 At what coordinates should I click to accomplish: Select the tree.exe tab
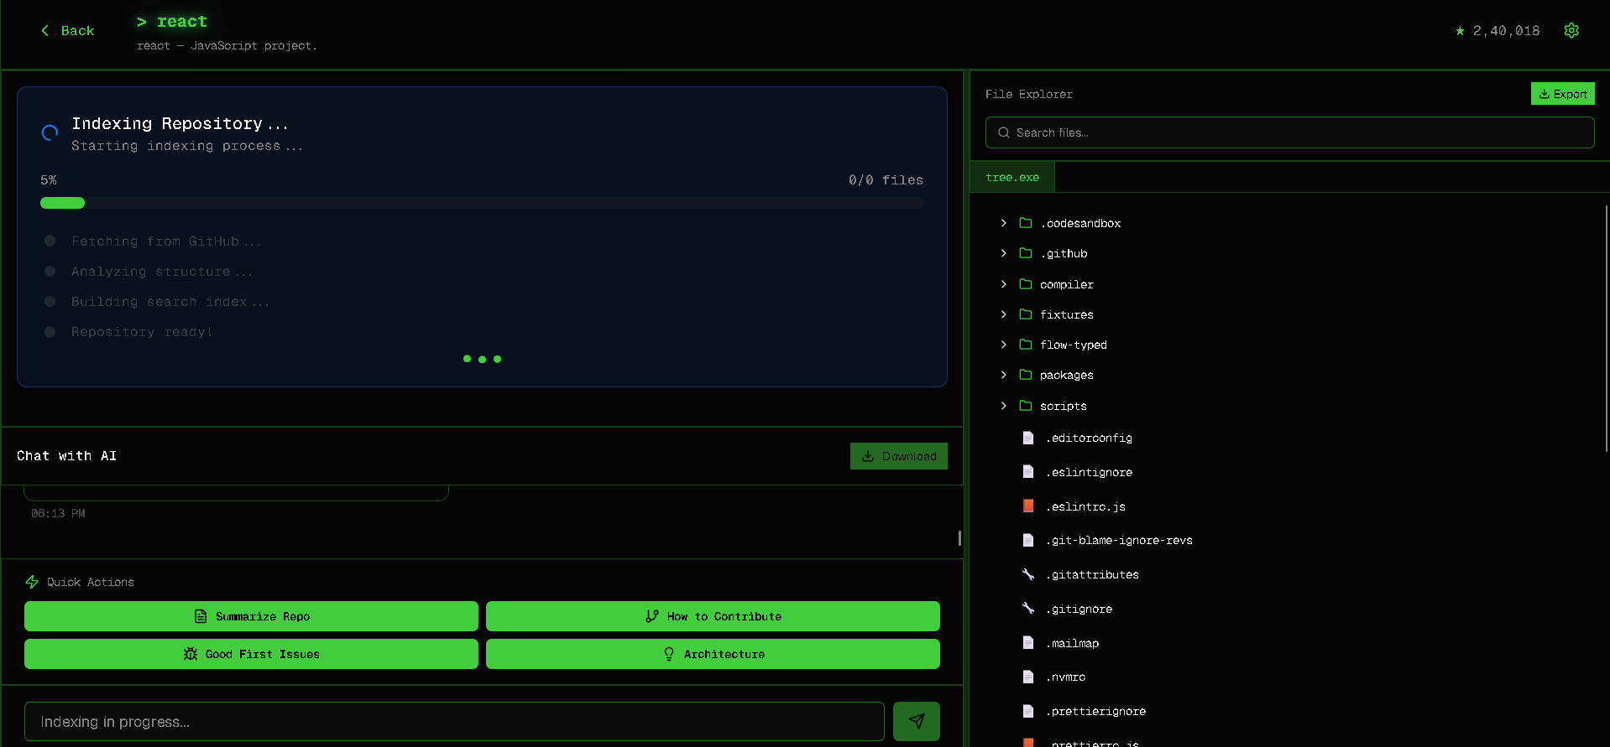(1012, 177)
